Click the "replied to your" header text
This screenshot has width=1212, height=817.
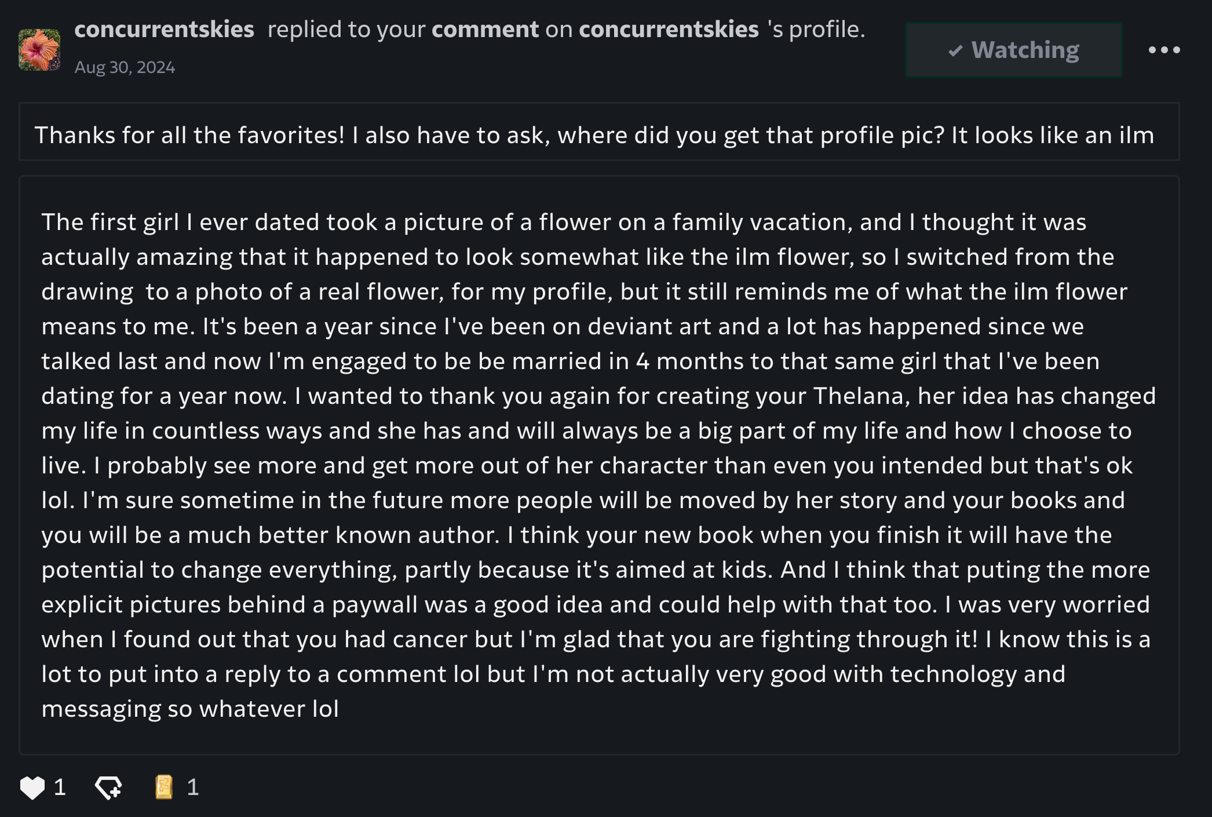pos(346,30)
